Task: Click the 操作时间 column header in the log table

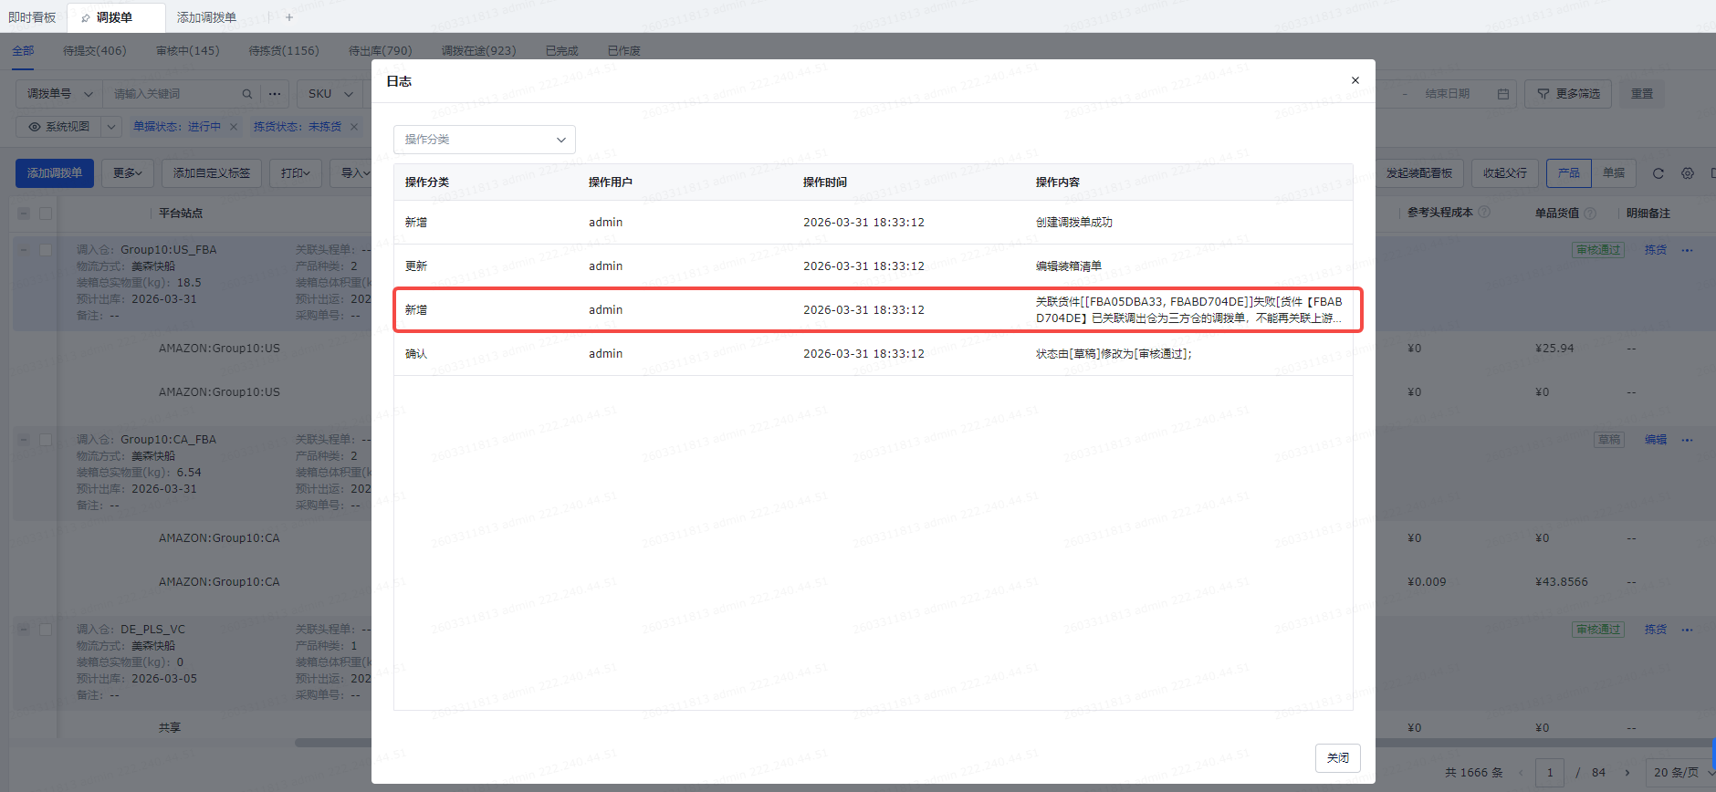Action: coord(825,182)
